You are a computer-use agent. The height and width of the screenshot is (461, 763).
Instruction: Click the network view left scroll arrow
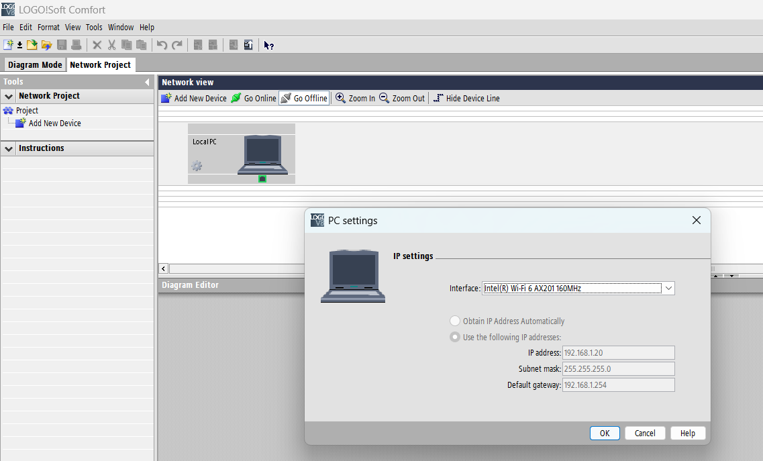(164, 268)
